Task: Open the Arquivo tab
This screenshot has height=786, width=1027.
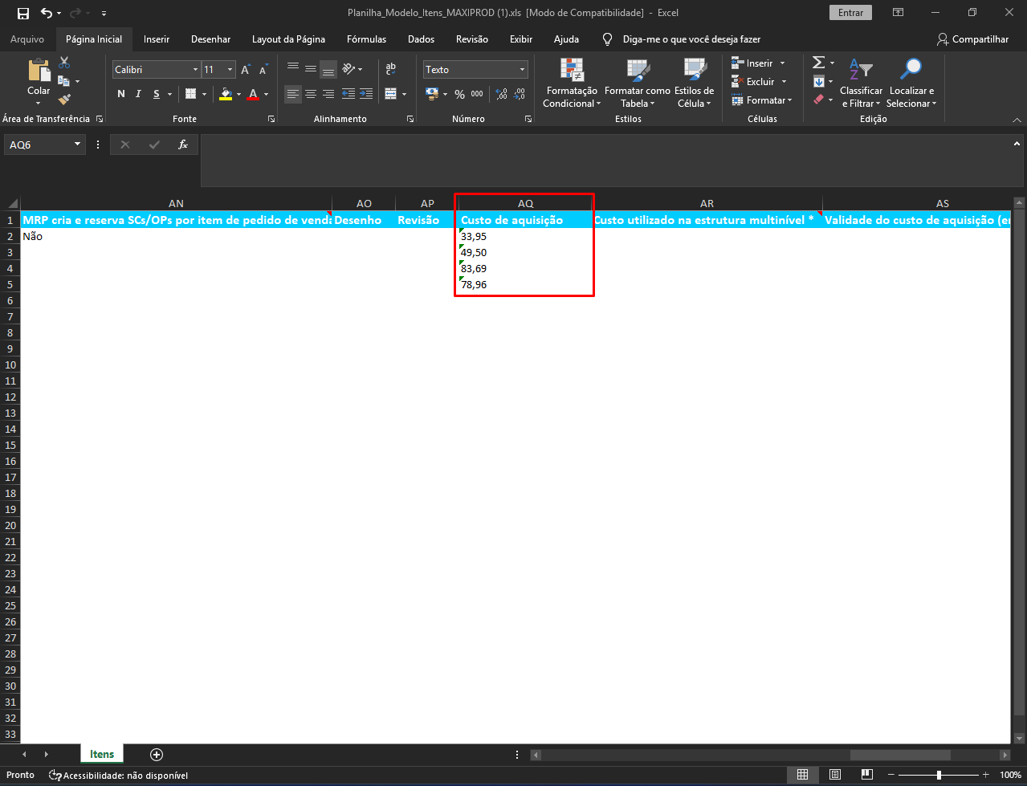Action: 27,39
